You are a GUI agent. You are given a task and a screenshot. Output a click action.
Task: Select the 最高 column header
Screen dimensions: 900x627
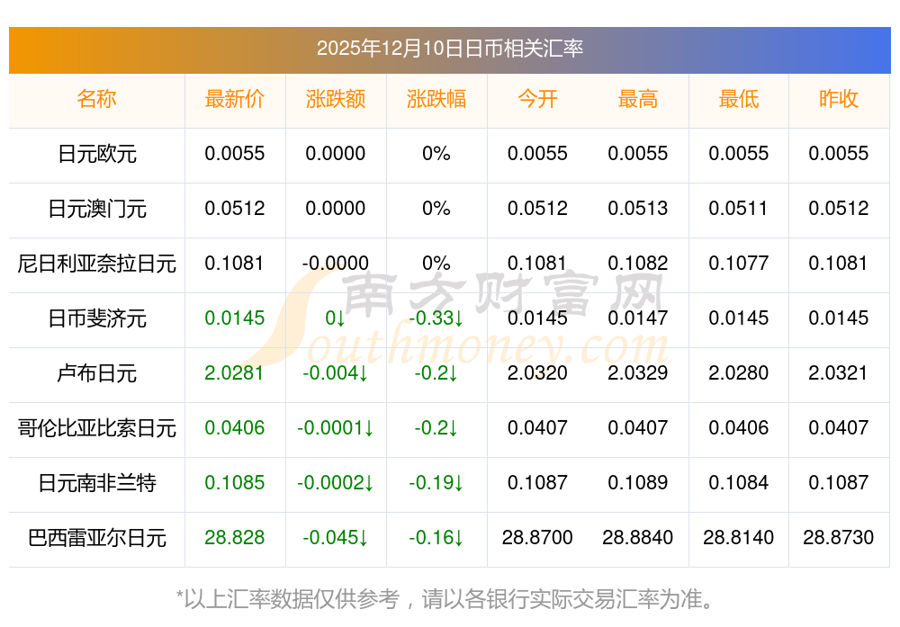(x=638, y=99)
